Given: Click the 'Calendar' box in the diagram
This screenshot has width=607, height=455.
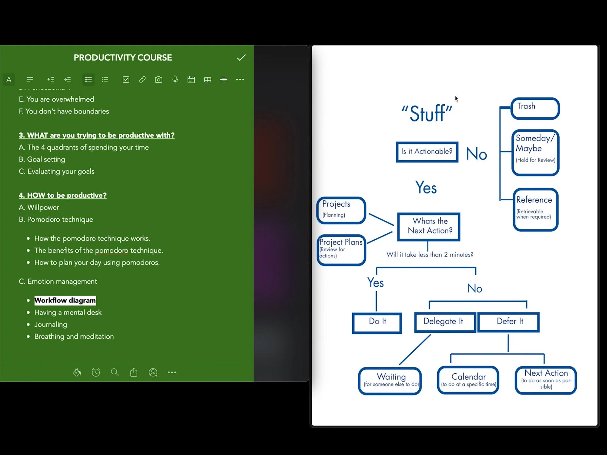Looking at the screenshot, I should (x=468, y=380).
